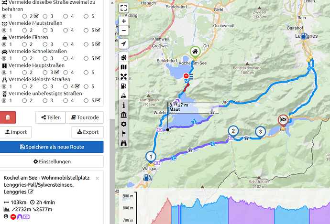Select level 5 for Vermeide Mautstraßen

pos(87,30)
